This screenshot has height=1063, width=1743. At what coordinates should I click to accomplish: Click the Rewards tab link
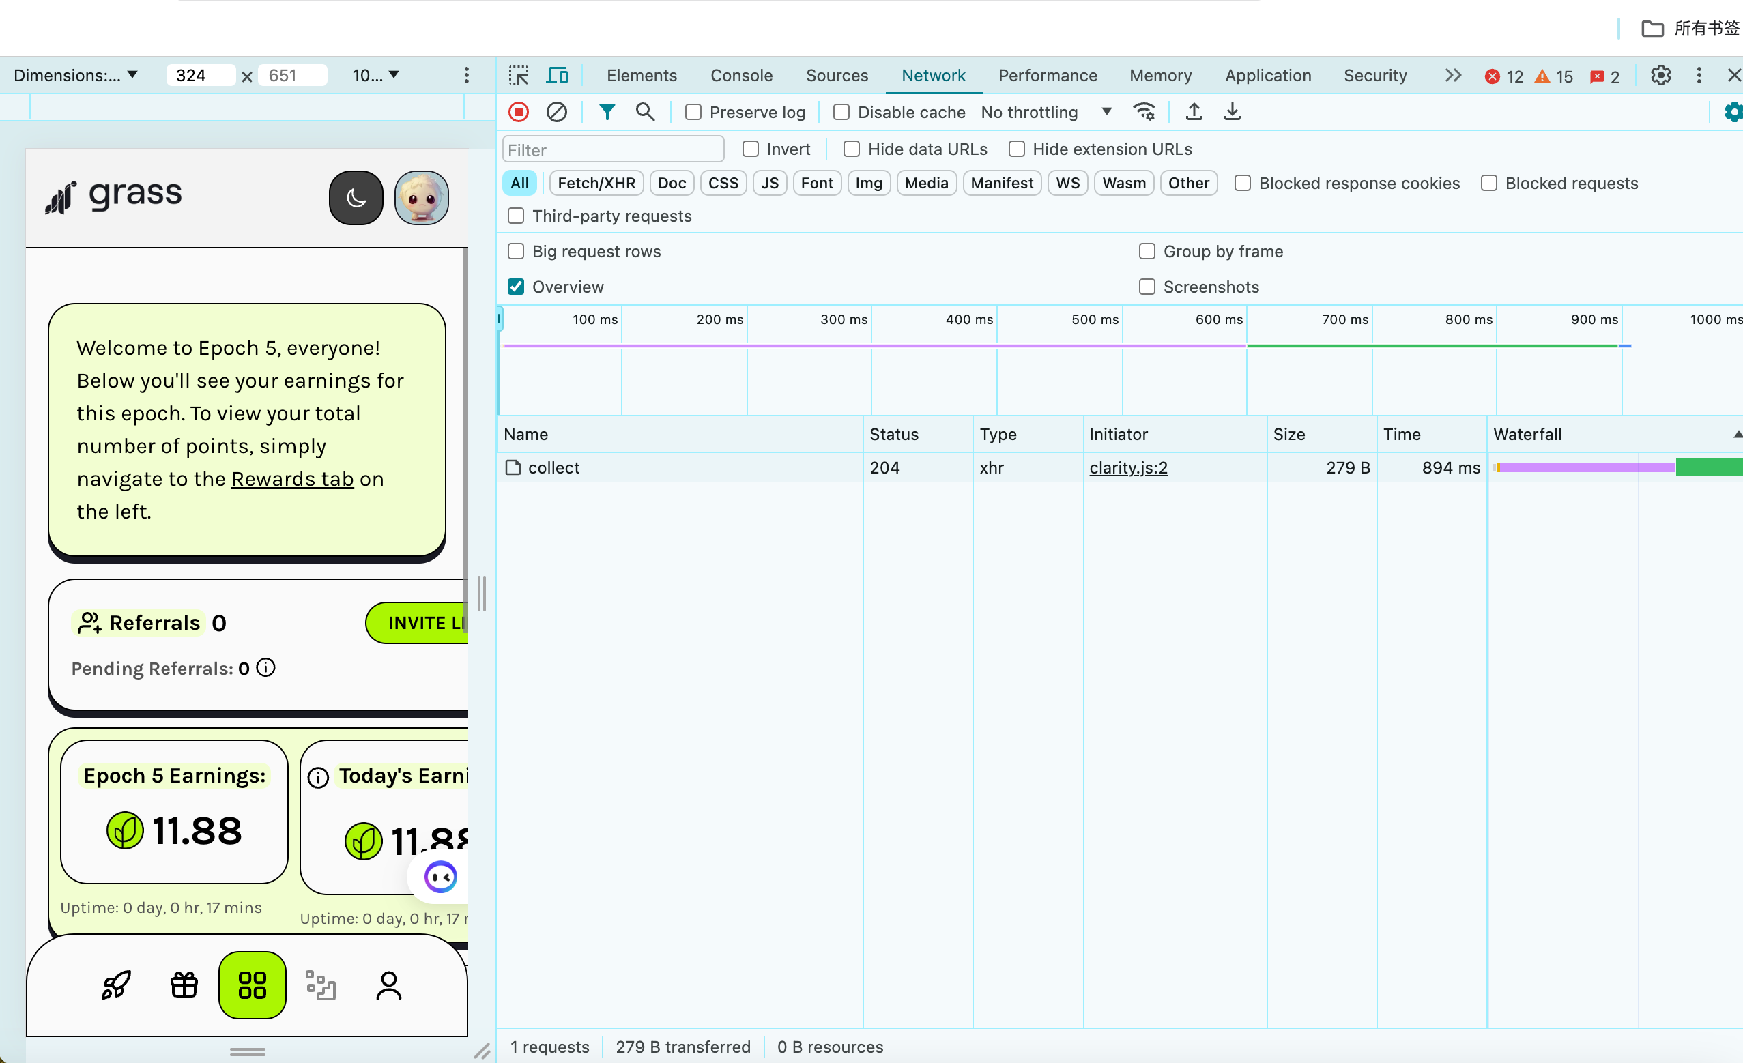click(292, 479)
